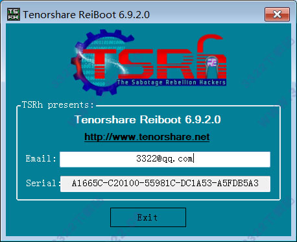This screenshot has height=242, width=297.
Task: Close the Tenorshare ReiBoot keygen window
Action: [x=277, y=14]
